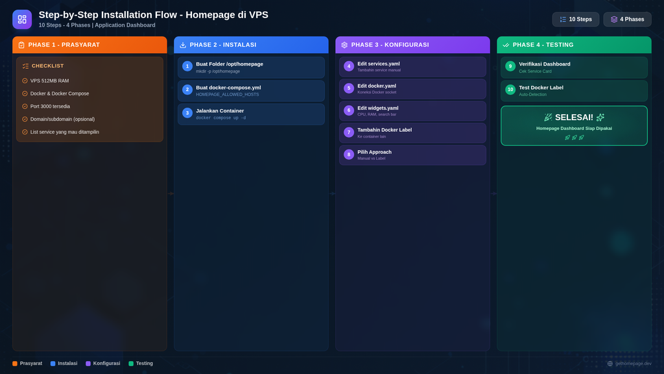Click the clipboard icon in Phase 1 header
This screenshot has height=374, width=664.
click(x=21, y=45)
